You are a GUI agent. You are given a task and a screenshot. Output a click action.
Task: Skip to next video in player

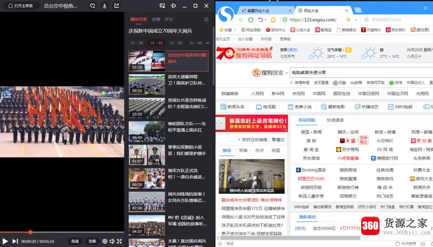click(15, 241)
